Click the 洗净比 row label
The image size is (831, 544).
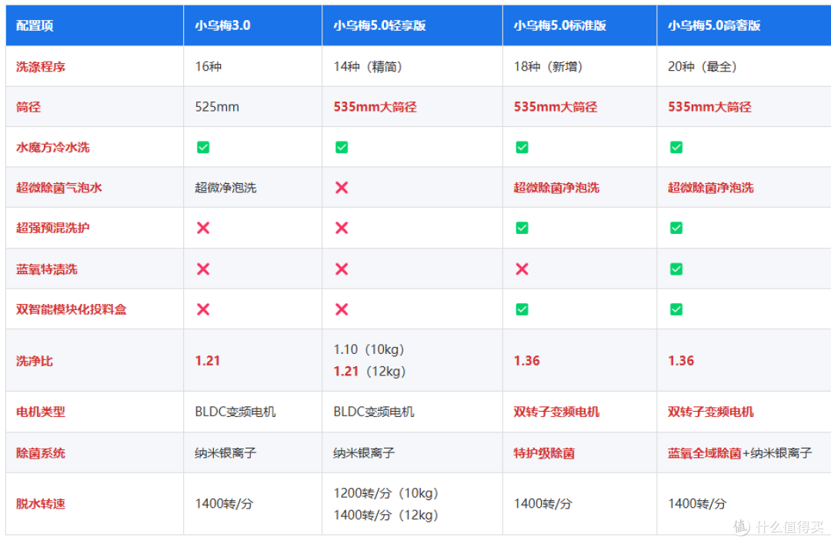[34, 361]
